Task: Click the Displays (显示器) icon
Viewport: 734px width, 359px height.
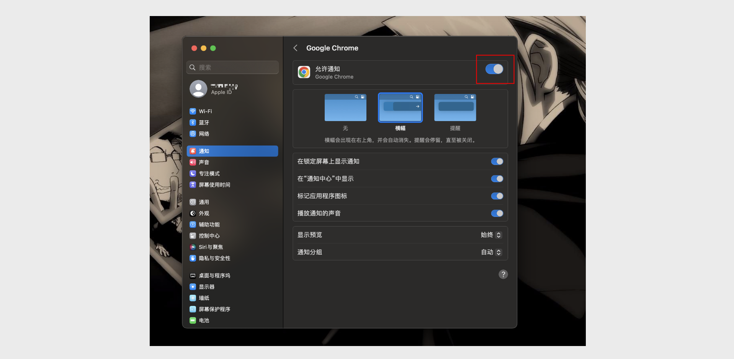Action: [x=193, y=287]
